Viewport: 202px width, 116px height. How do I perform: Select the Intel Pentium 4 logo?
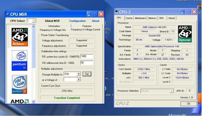[x=20, y=84]
